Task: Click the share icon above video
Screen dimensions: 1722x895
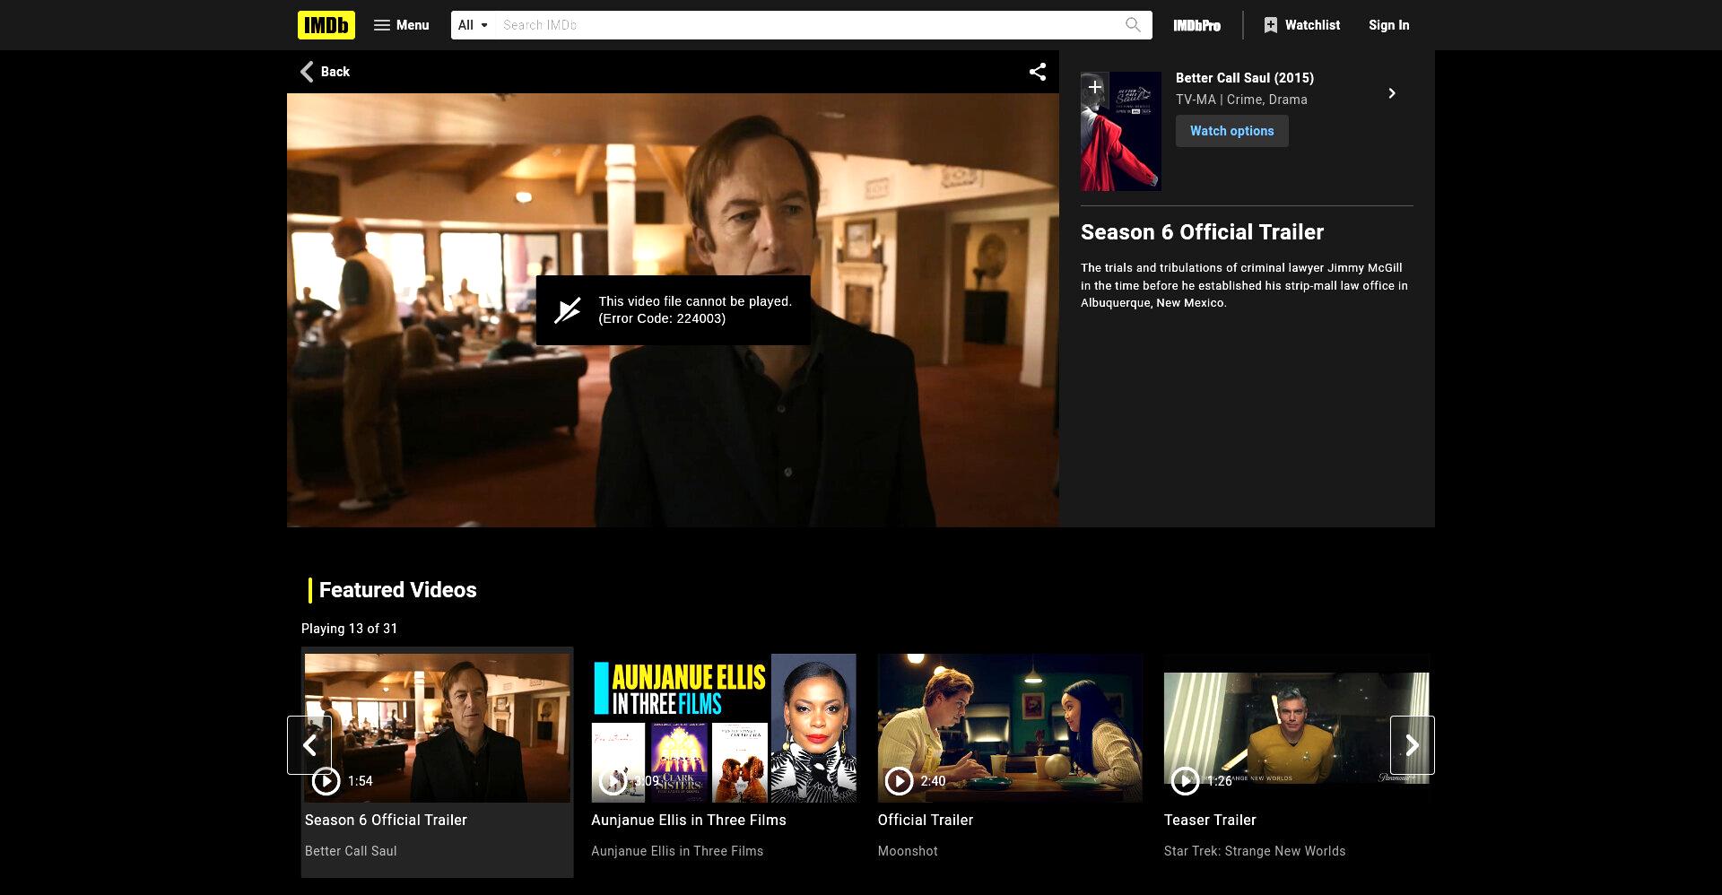Action: [x=1038, y=72]
